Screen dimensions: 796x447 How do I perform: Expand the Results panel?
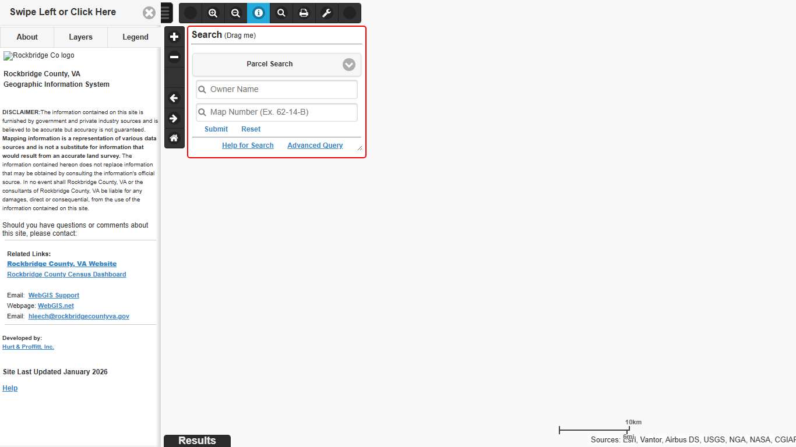pos(197,441)
